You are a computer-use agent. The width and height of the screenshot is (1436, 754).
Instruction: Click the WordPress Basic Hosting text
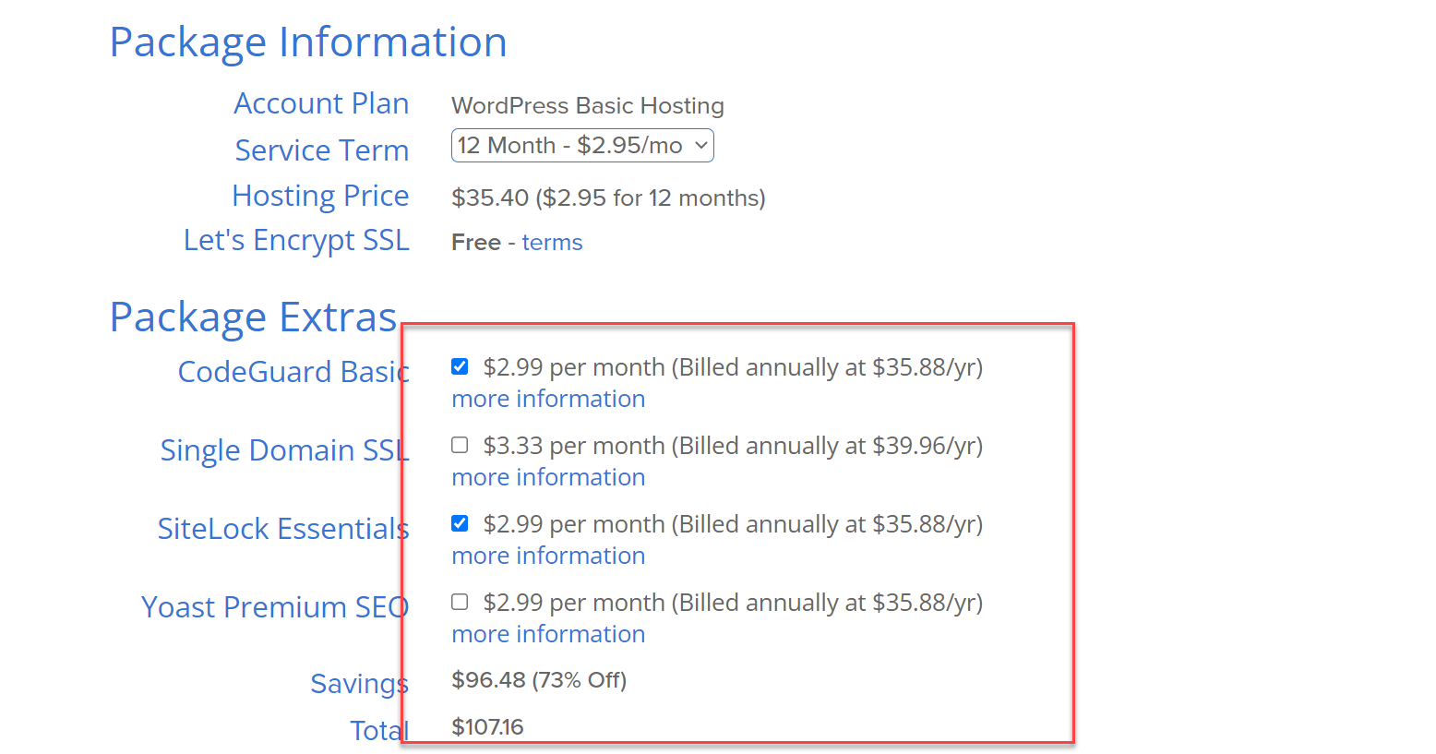[x=588, y=105]
